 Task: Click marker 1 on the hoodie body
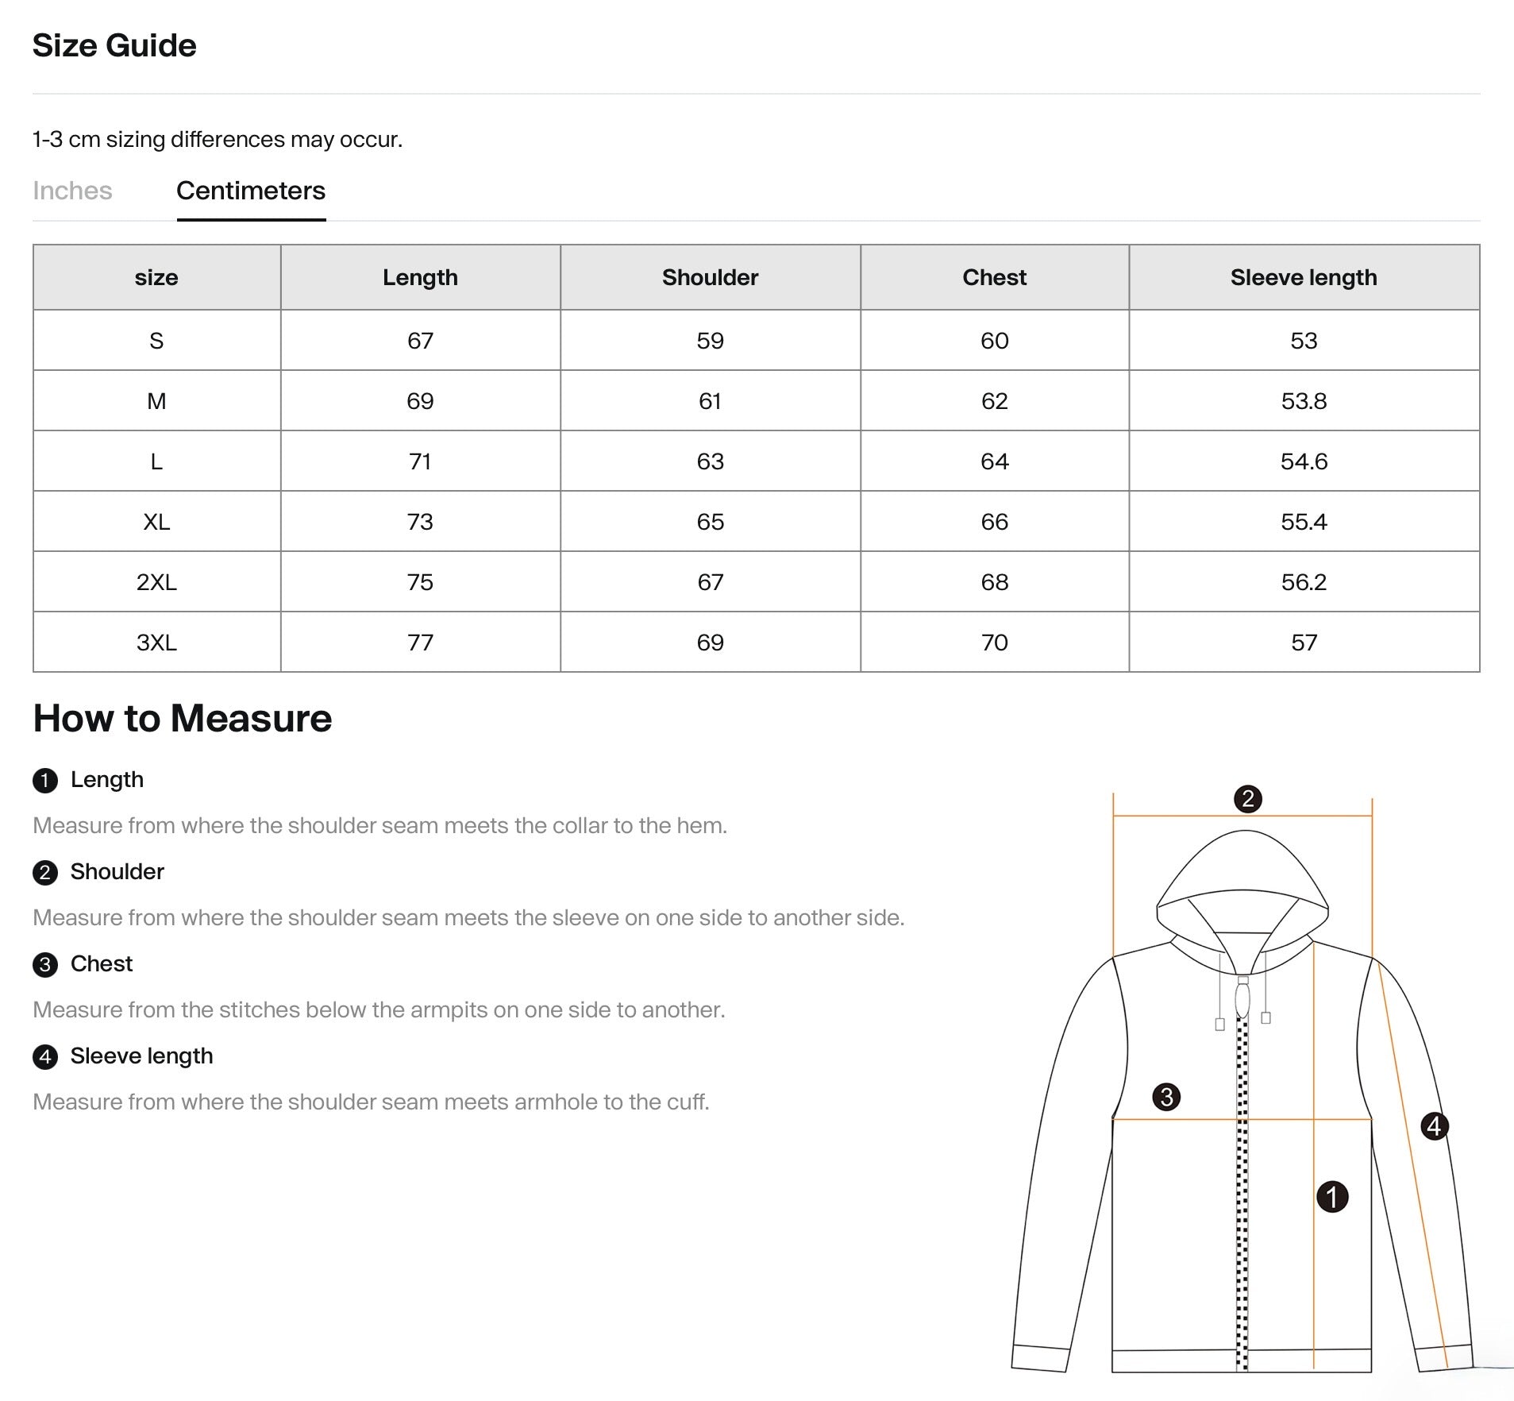coord(1332,1196)
